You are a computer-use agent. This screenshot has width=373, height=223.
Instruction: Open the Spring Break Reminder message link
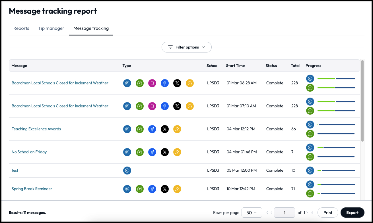click(x=32, y=189)
